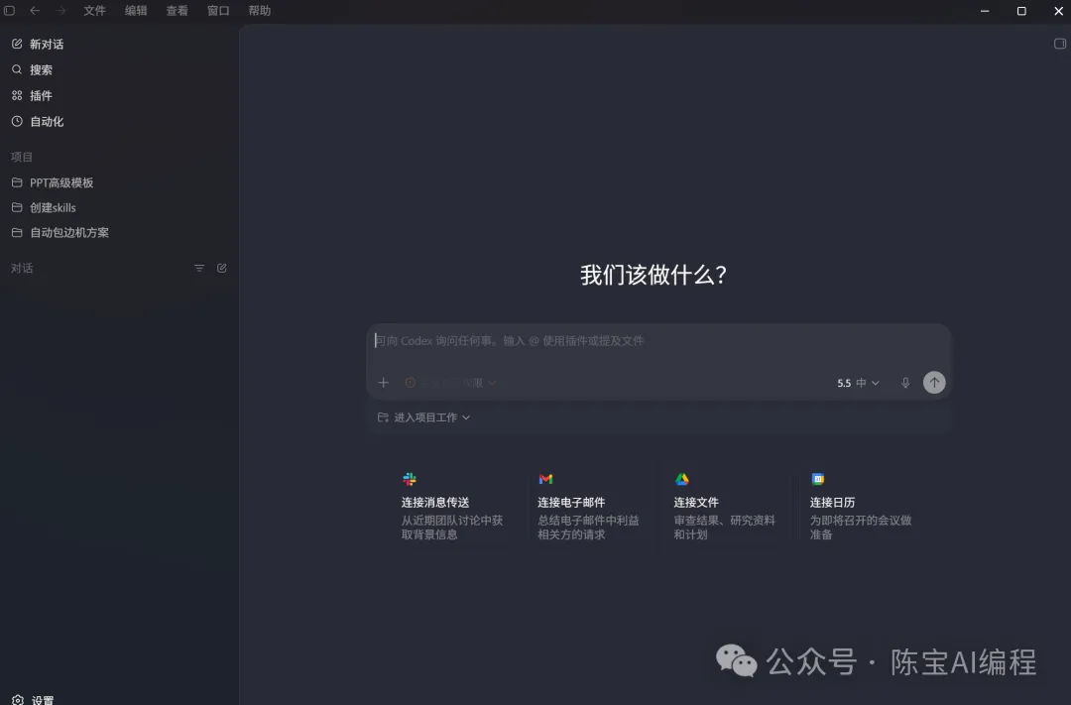Click the folder icon beside PPT高级模板
The width and height of the screenshot is (1071, 705).
17,182
